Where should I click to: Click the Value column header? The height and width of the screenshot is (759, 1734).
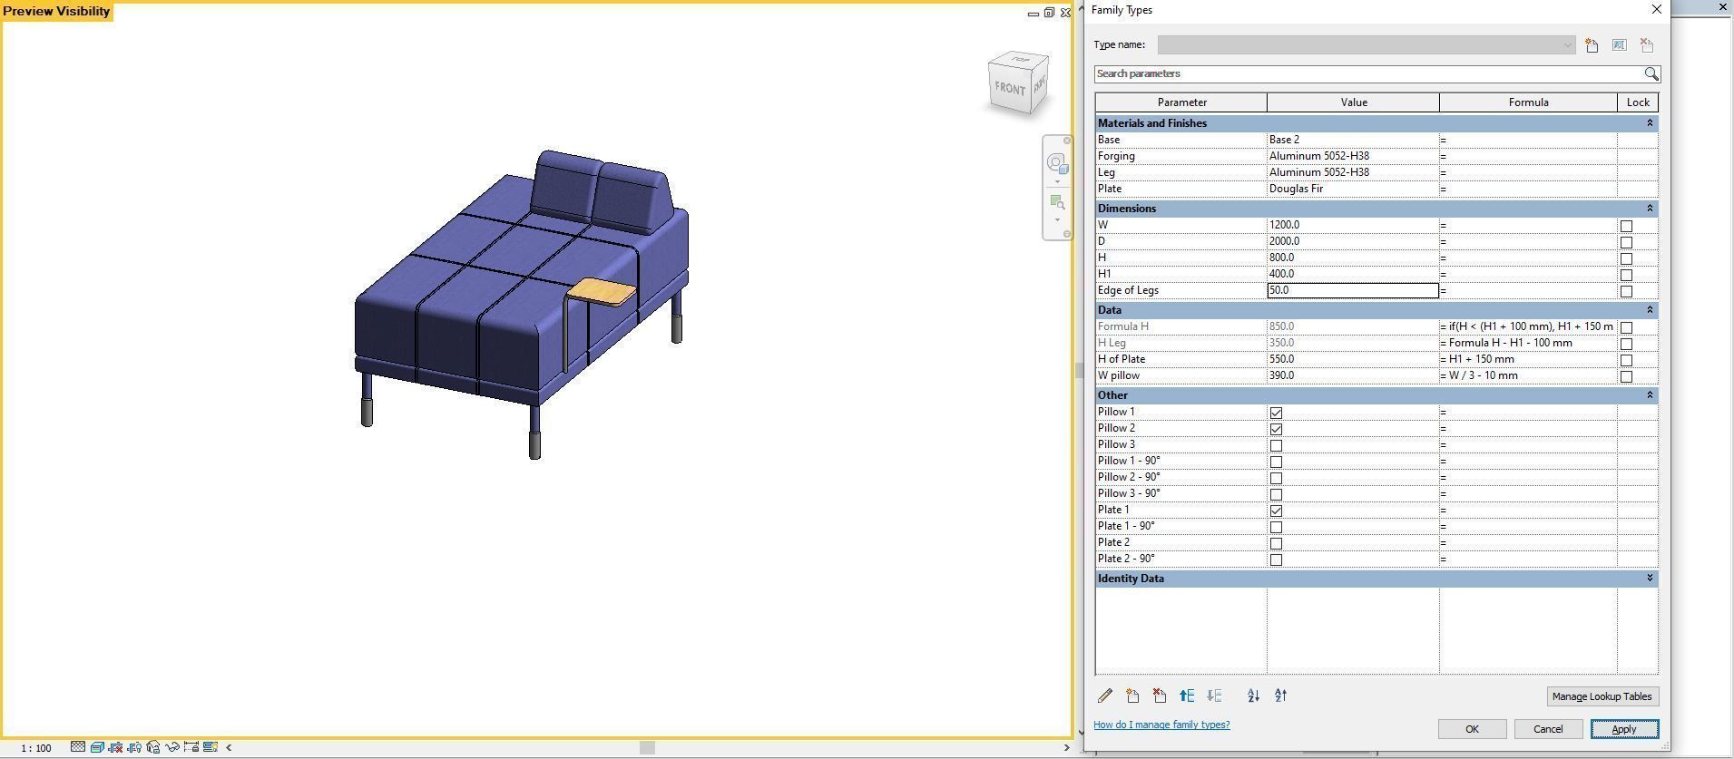[1353, 102]
